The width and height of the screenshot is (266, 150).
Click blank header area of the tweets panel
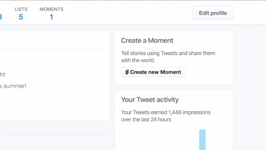pyautogui.click(x=53, y=40)
